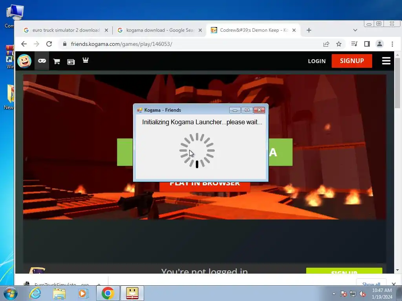
Task: Click the clock showing 10:47 AM
Action: (382, 290)
